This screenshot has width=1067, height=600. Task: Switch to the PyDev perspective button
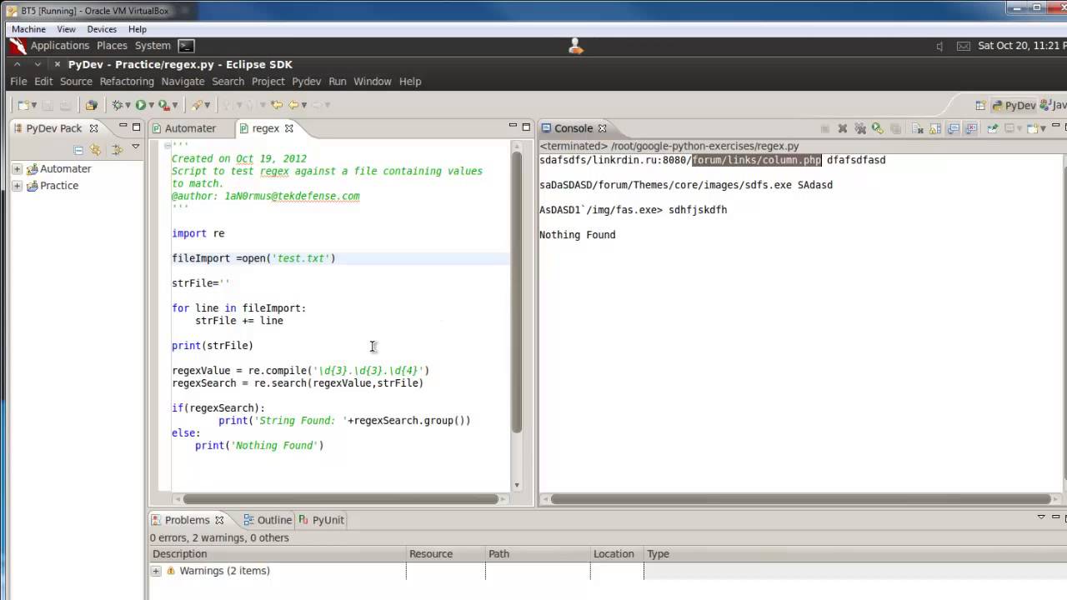coord(1014,105)
